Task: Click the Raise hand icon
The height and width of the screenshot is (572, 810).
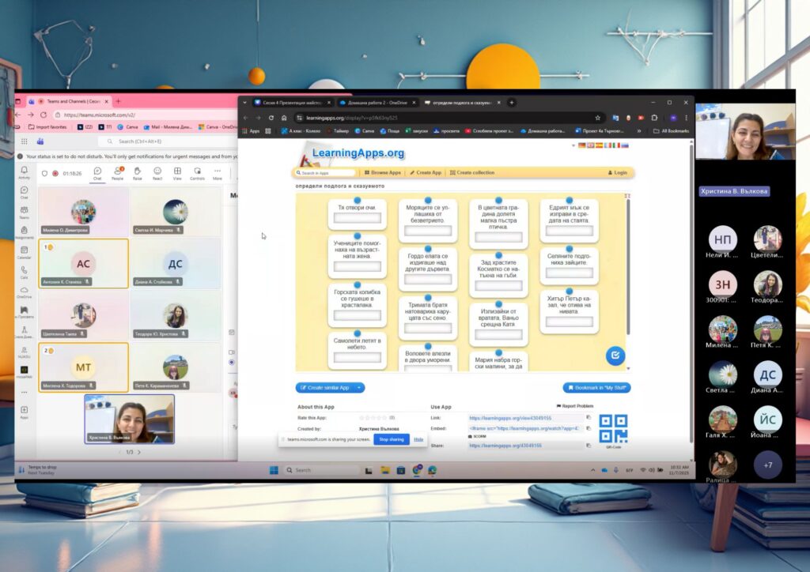Action: coord(137,172)
